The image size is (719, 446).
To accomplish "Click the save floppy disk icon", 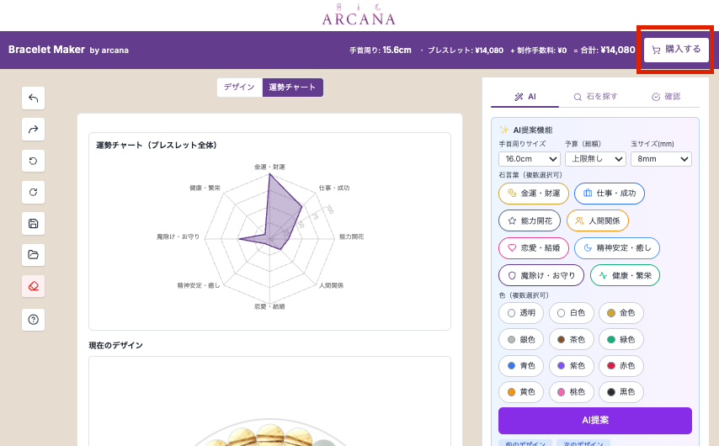I will pos(34,224).
